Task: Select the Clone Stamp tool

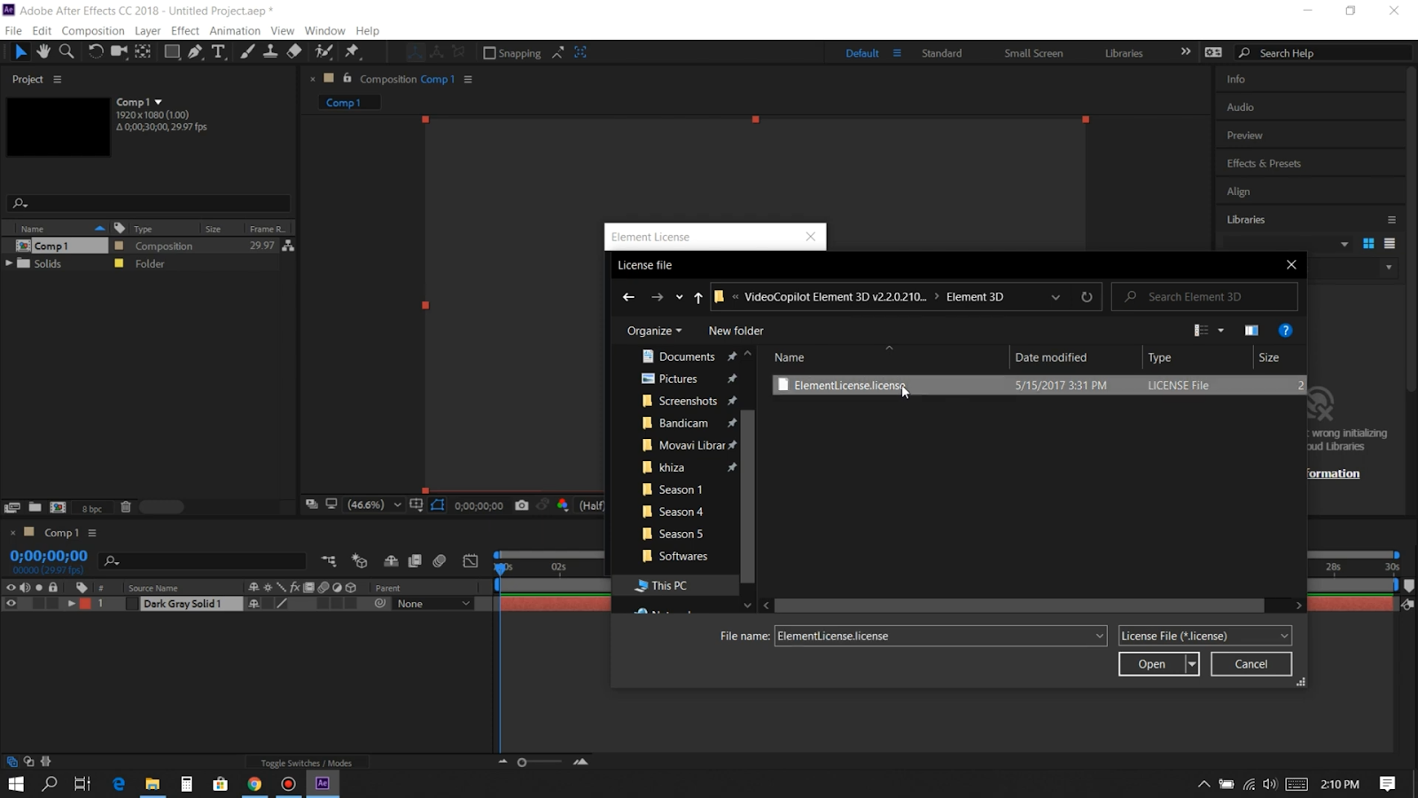Action: point(270,52)
